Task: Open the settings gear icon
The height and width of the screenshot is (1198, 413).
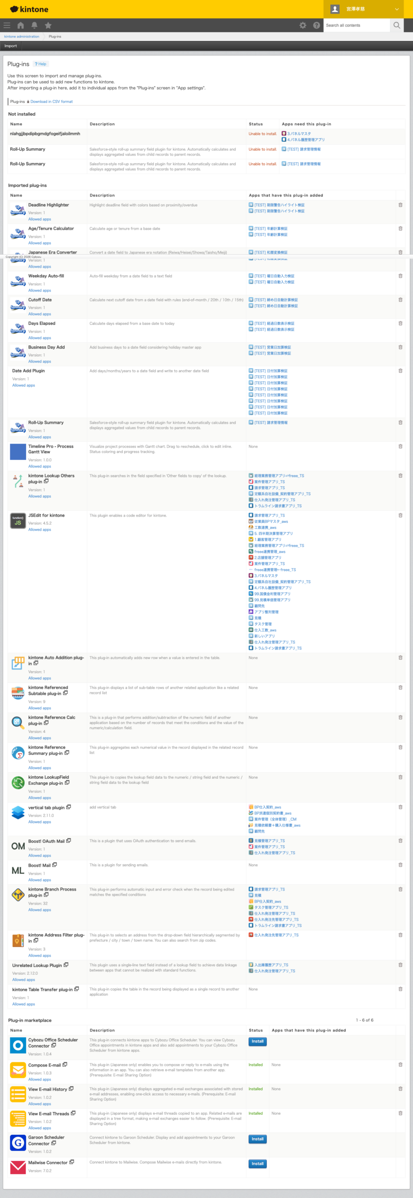Action: [303, 25]
